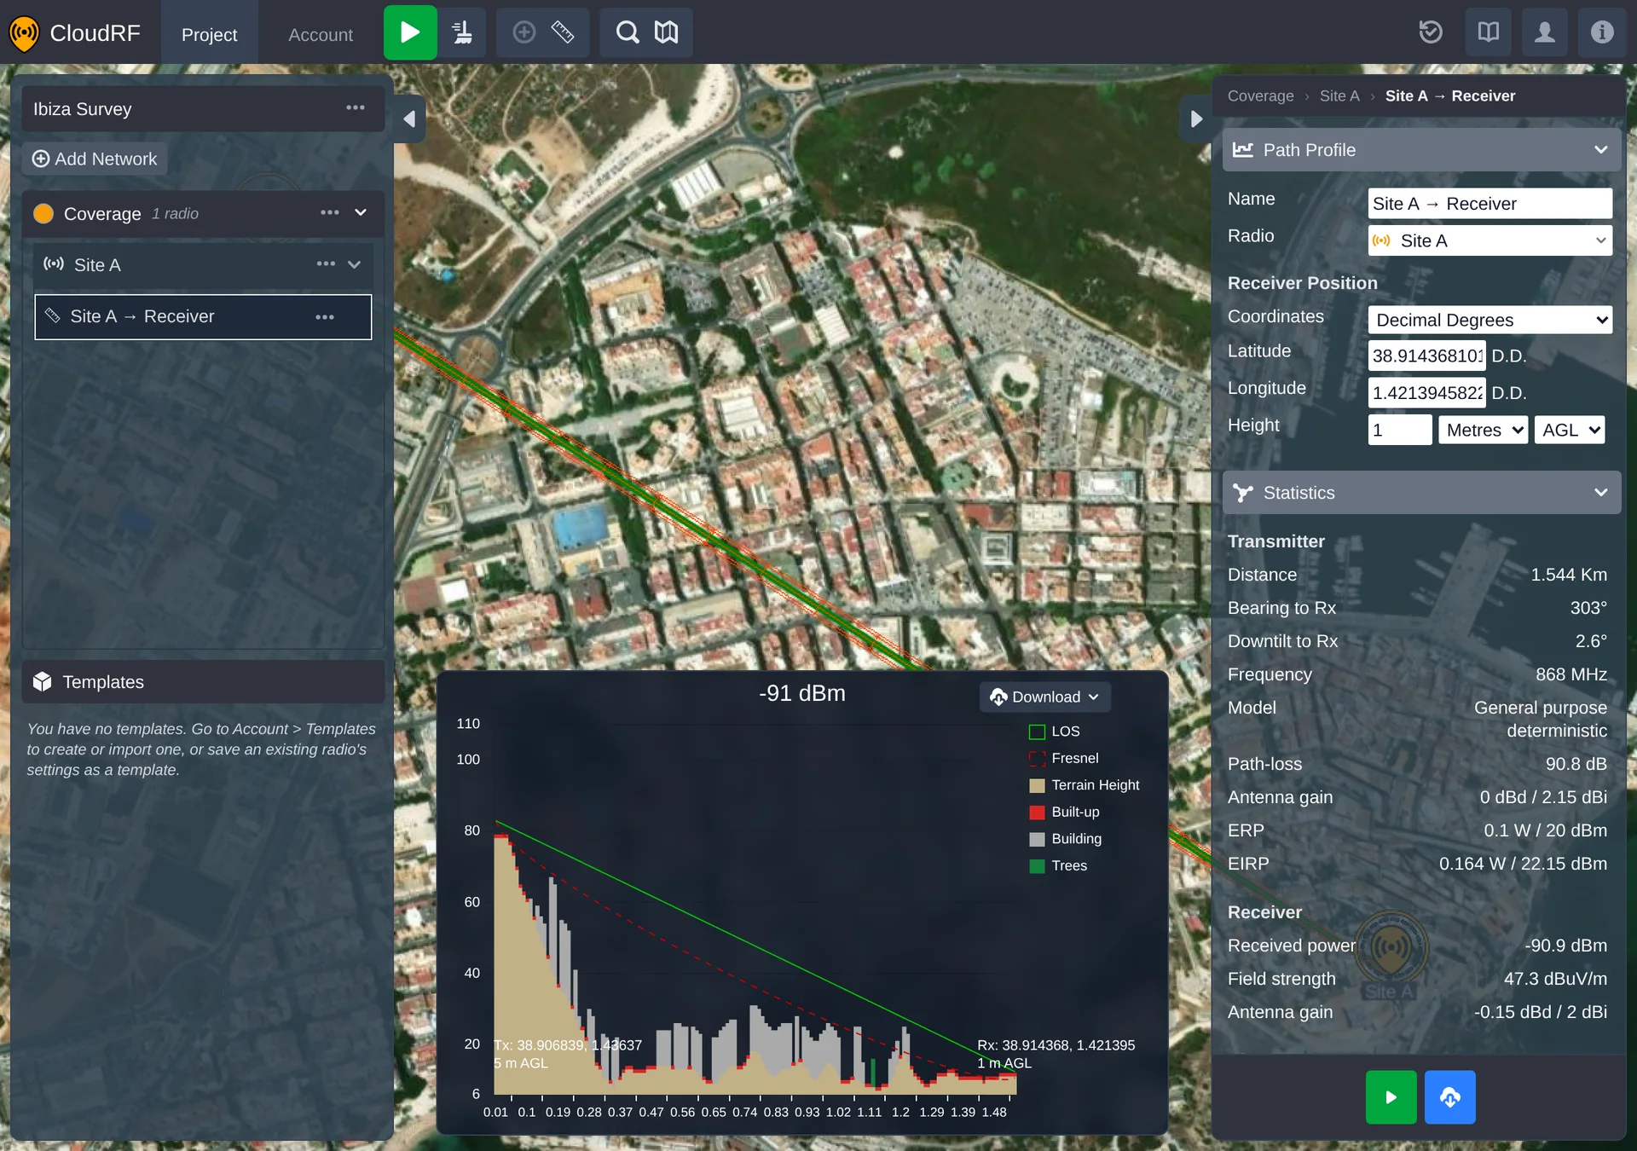Click the Path-loss value 90.8 dB
The width and height of the screenshot is (1637, 1151).
[1576, 764]
